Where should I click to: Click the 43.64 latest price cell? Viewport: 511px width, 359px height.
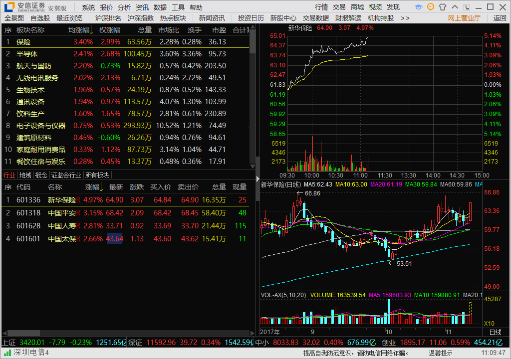point(115,239)
